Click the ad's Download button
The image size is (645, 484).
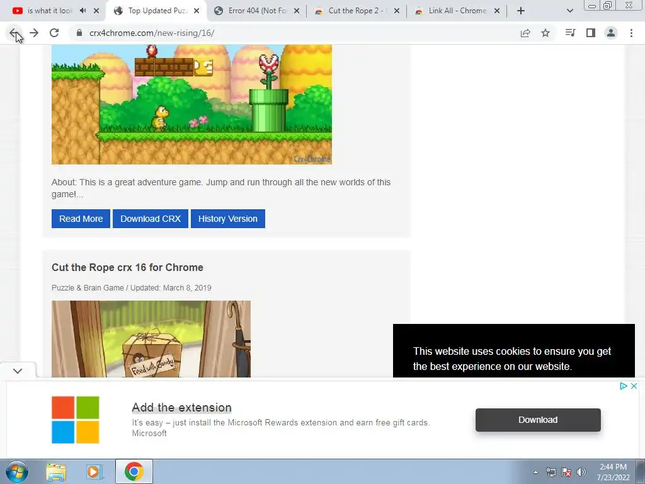(538, 420)
